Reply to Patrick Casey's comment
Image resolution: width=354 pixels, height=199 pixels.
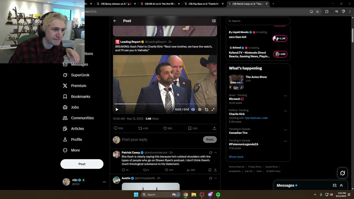coord(125,170)
